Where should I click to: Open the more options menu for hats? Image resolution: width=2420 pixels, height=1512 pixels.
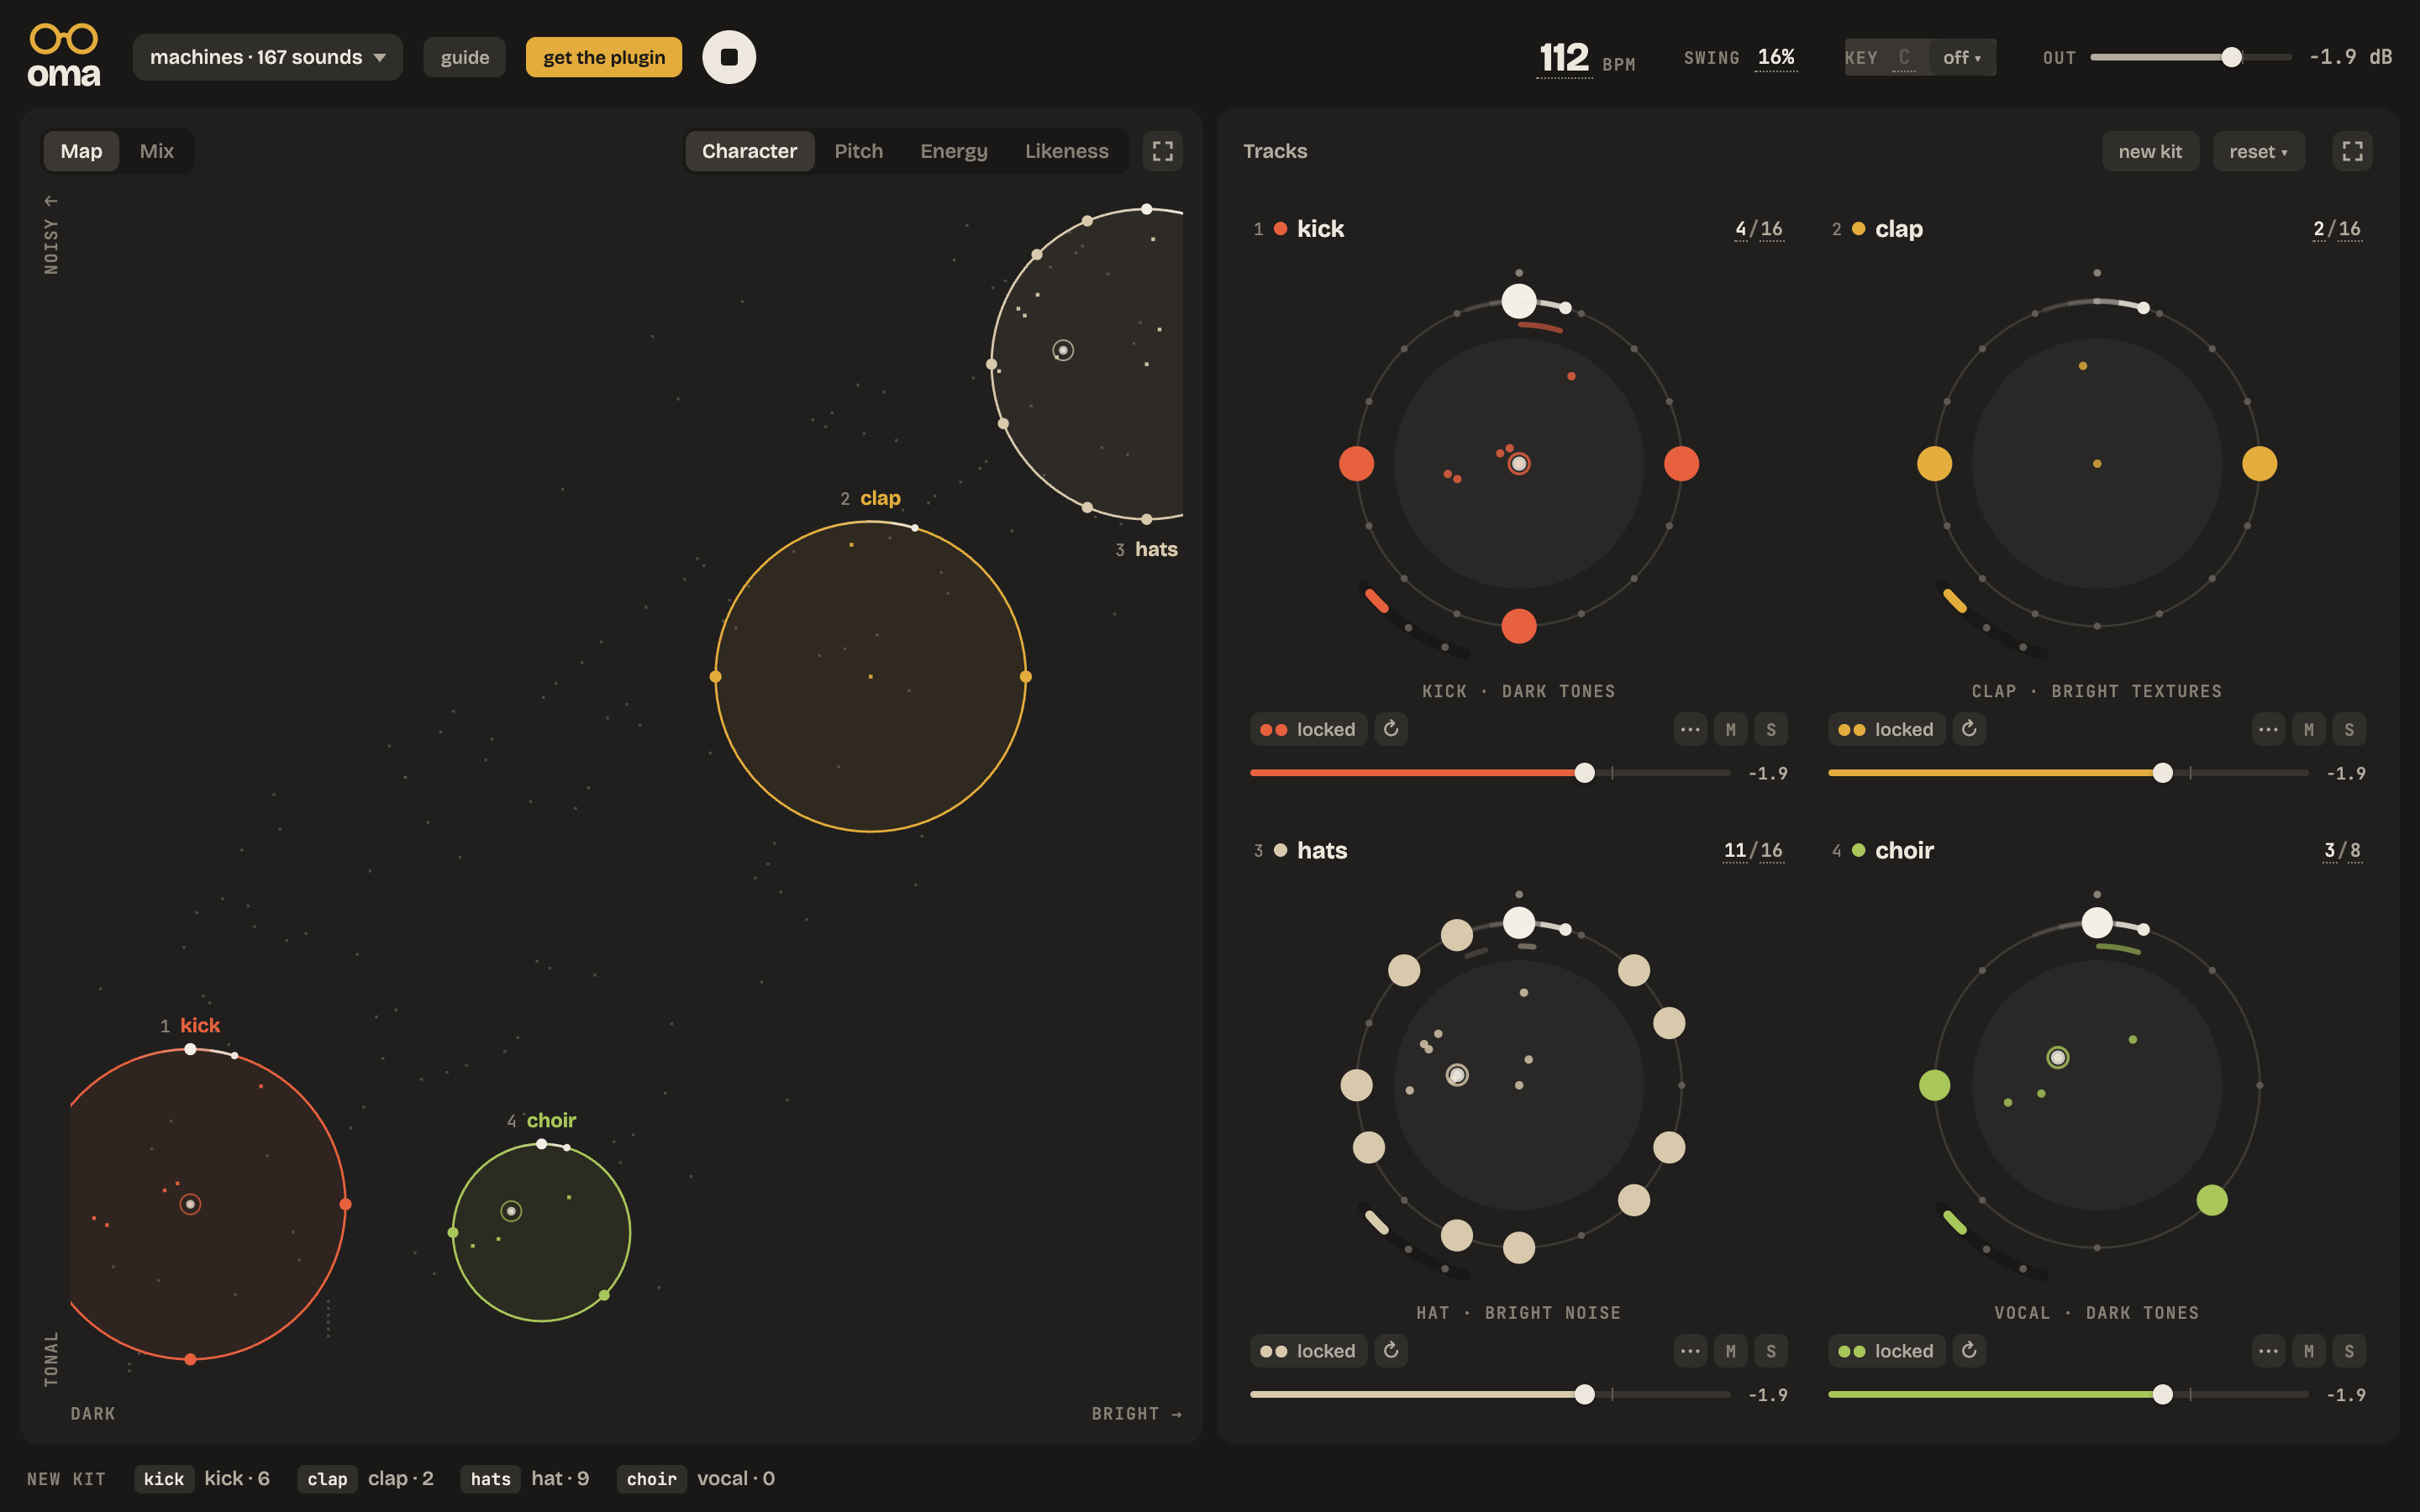coord(1690,1351)
